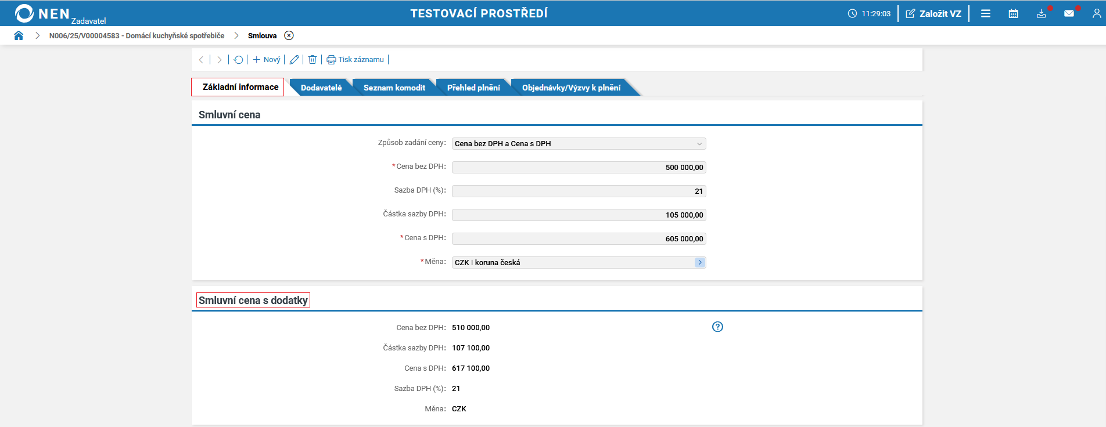Switch to the Dodavatelé tab

[321, 88]
